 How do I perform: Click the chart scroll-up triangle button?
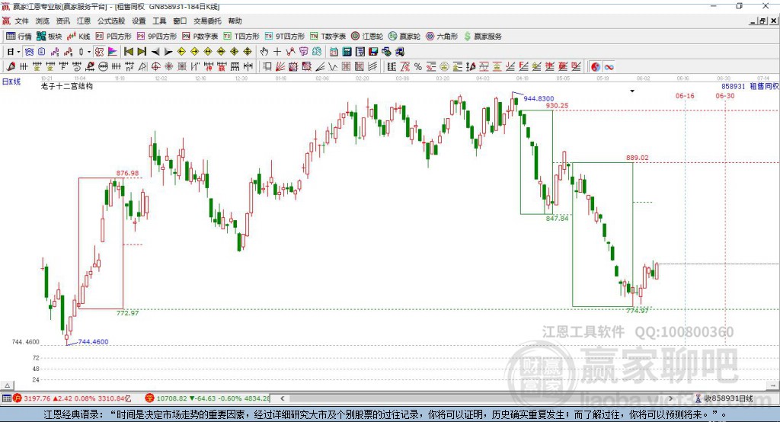tap(7, 385)
